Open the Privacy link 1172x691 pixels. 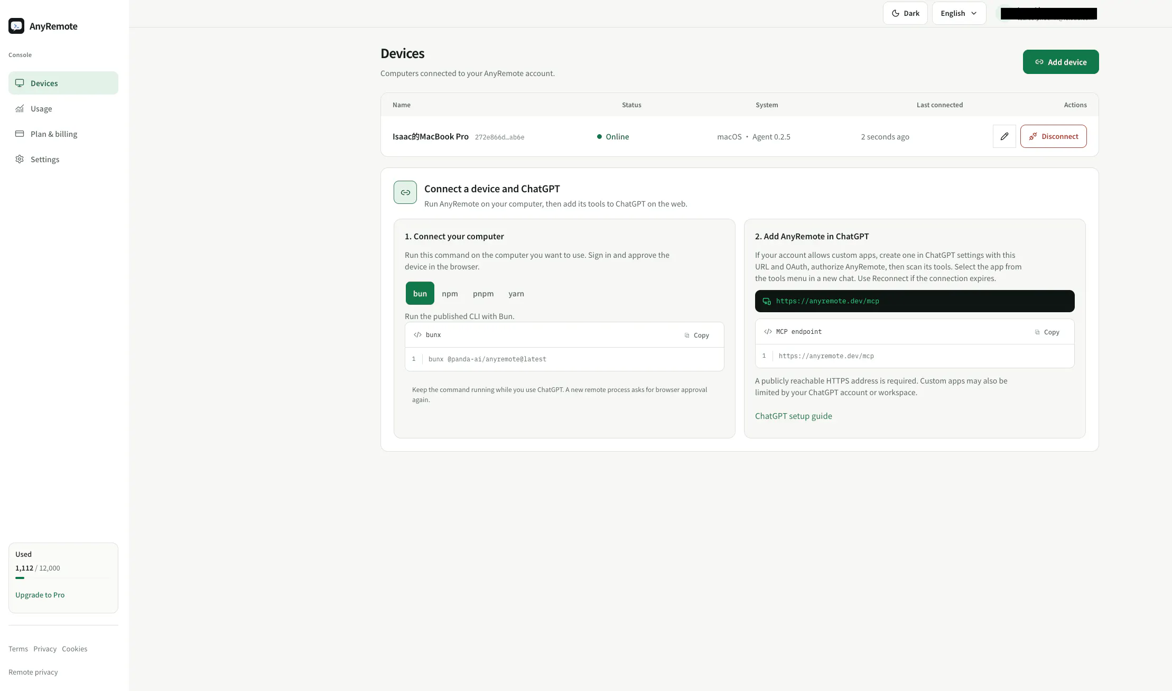(x=45, y=649)
